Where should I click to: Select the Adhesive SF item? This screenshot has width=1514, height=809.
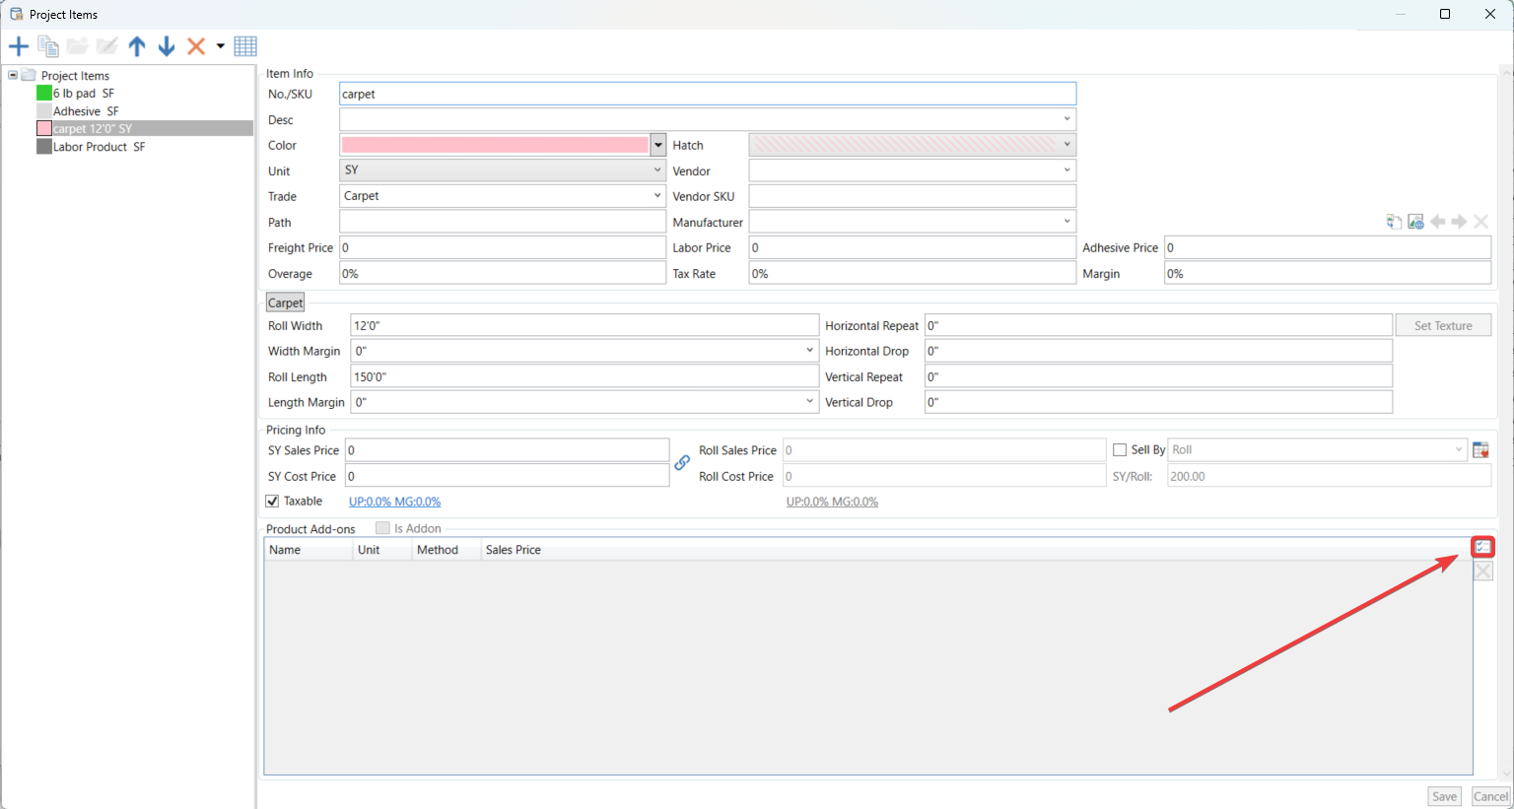click(x=86, y=111)
